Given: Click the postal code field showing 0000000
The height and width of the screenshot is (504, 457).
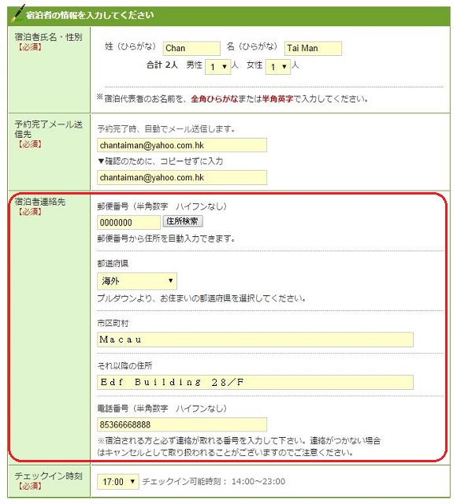Looking at the screenshot, I should tap(128, 222).
